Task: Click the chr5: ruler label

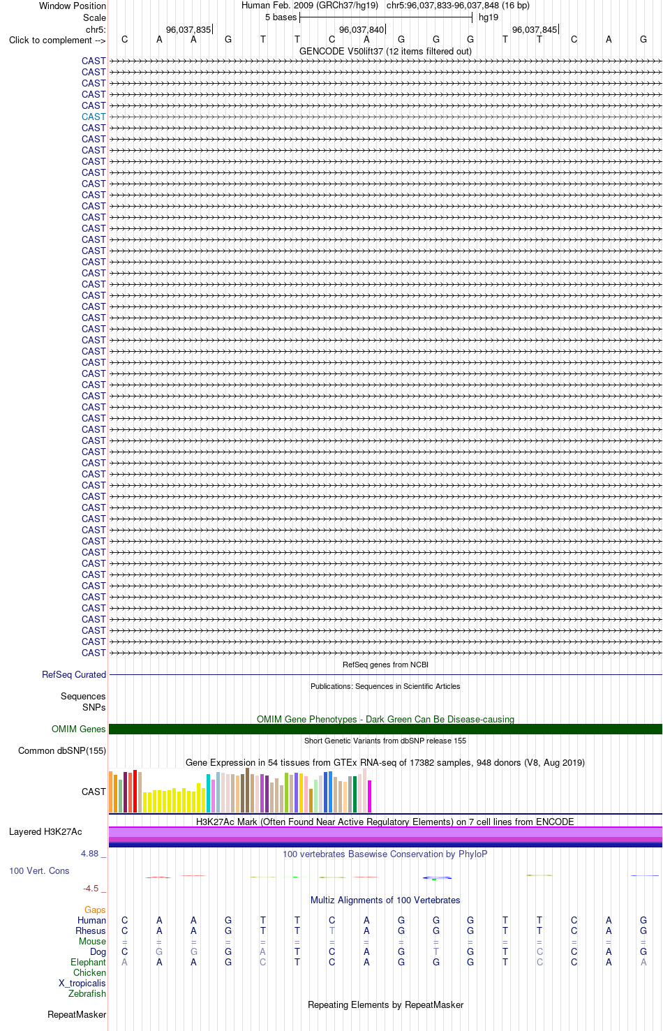Action: point(96,30)
